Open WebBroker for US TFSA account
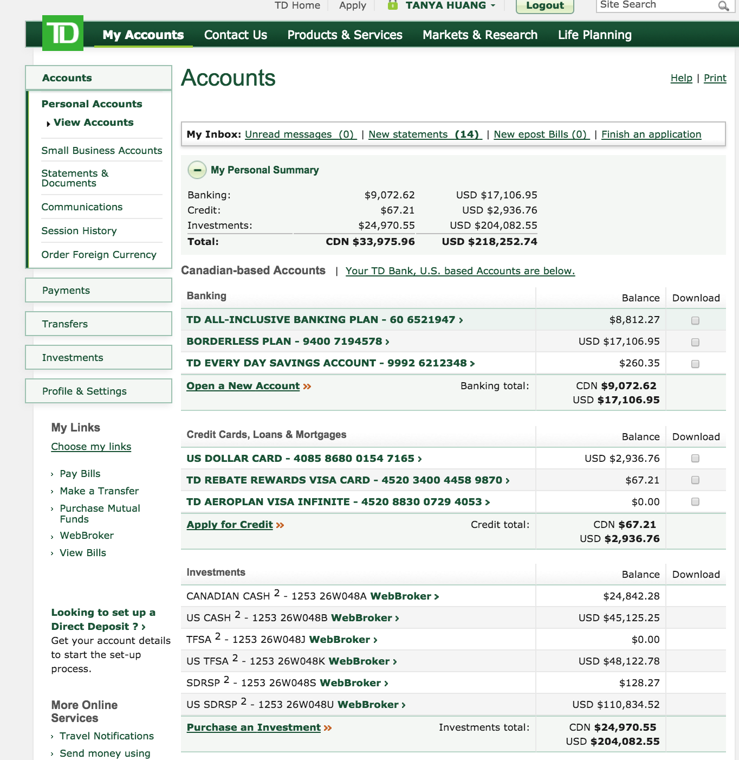 pyautogui.click(x=362, y=661)
